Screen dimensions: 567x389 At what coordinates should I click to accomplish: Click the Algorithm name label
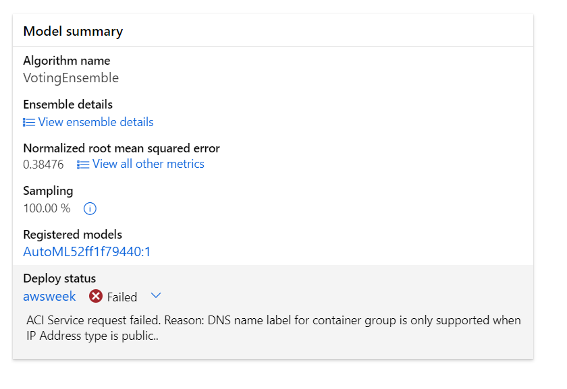(66, 61)
